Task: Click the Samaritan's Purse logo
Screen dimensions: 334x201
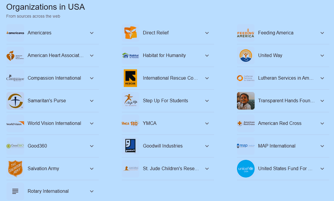Action: (x=15, y=101)
